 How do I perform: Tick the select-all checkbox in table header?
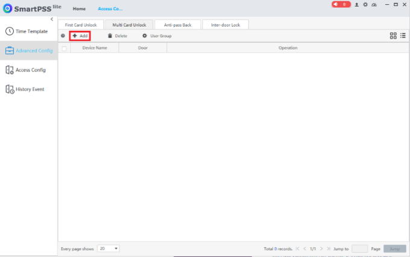[x=65, y=48]
